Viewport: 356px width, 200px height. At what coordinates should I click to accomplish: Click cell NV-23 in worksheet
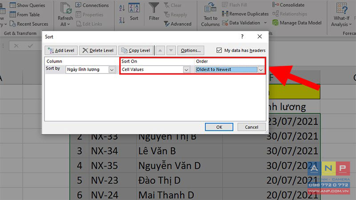(113, 180)
